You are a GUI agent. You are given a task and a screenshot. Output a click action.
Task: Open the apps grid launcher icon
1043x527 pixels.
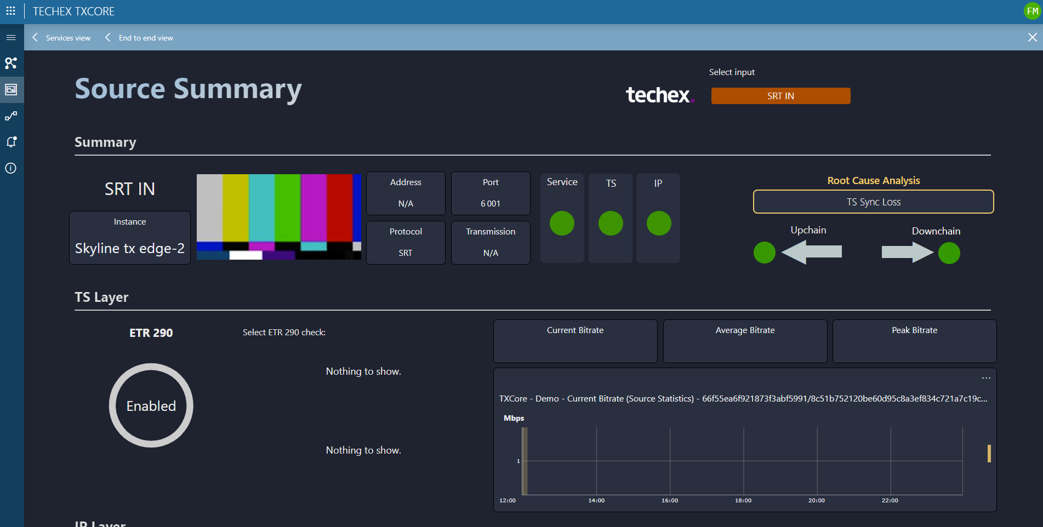click(10, 11)
